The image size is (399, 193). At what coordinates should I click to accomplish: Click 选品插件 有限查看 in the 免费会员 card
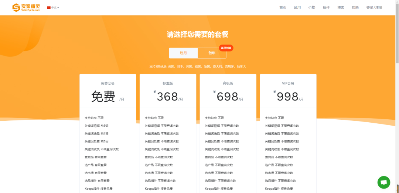tap(97, 181)
